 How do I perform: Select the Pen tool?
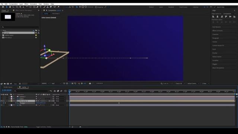[37, 7]
